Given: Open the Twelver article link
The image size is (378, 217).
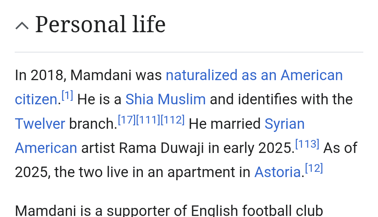Looking at the screenshot, I should click(40, 124).
